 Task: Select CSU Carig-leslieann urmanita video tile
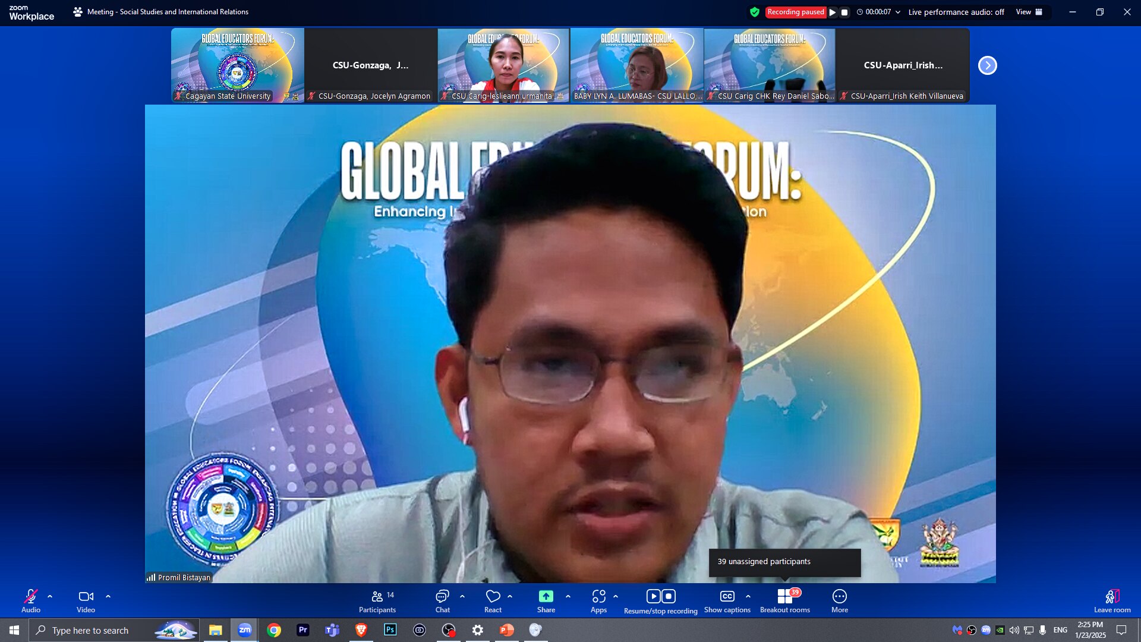[504, 65]
